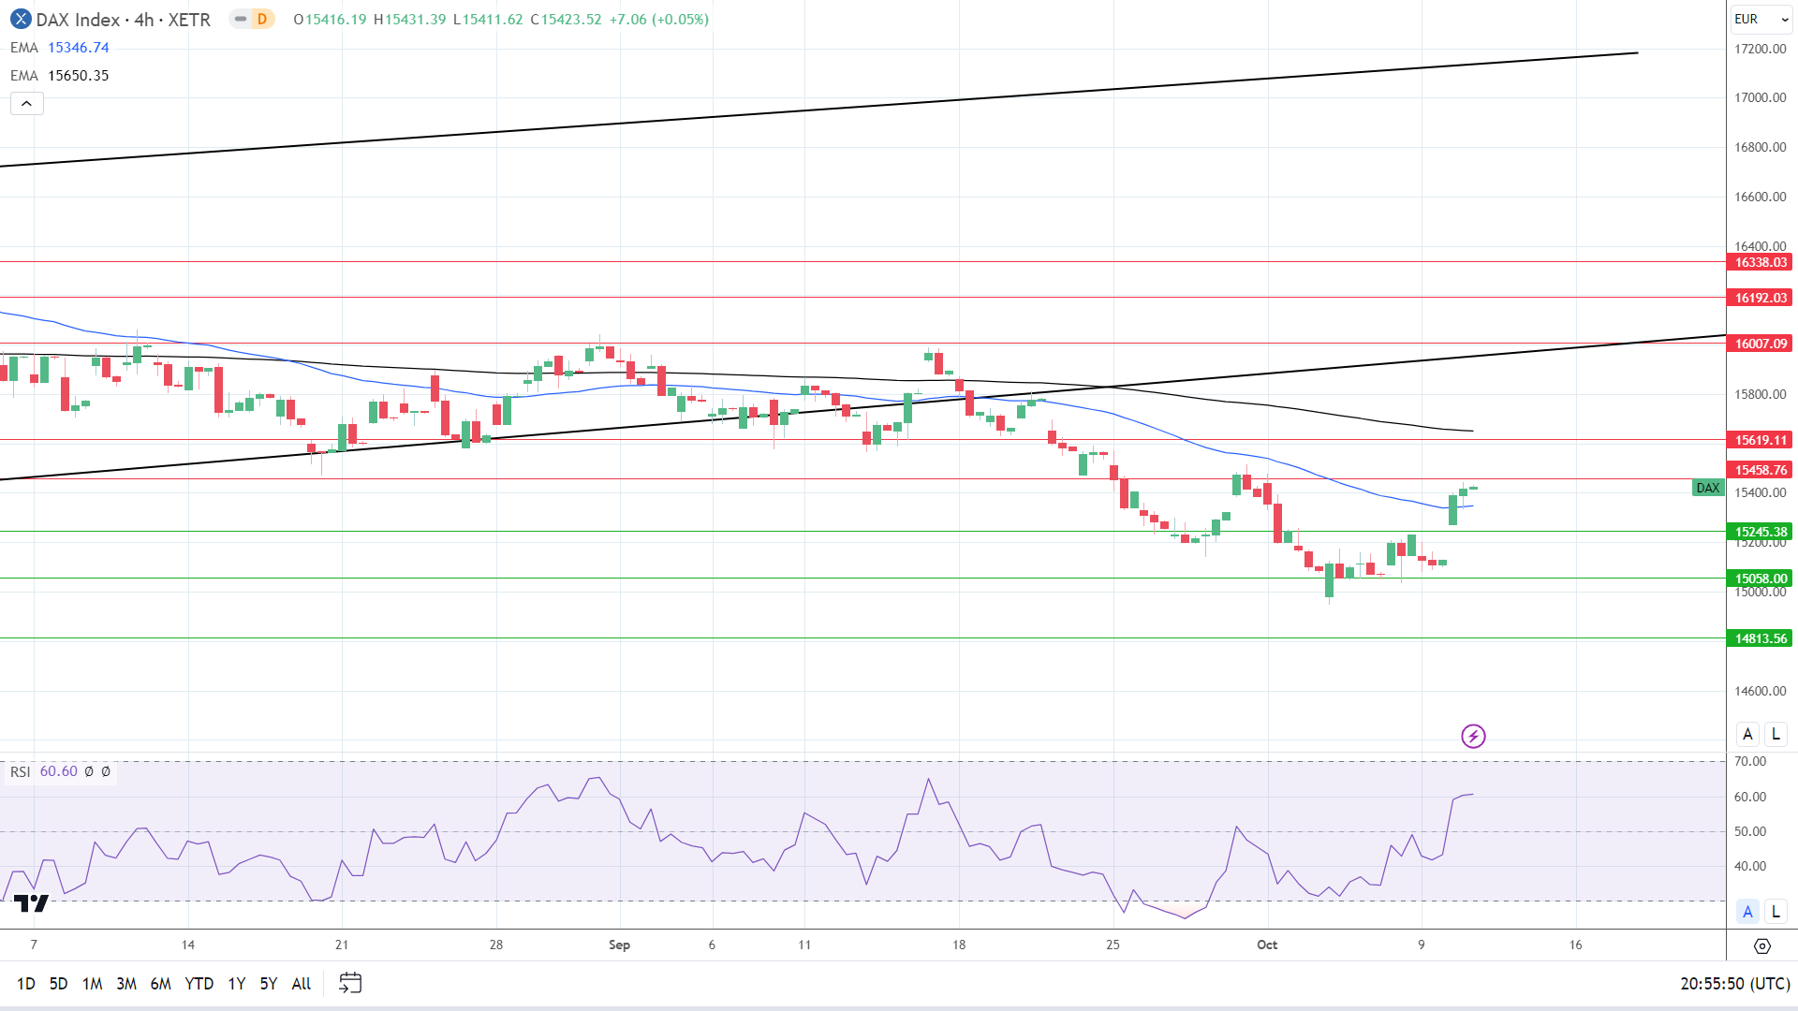This screenshot has height=1011, width=1798.
Task: Open the go-to-date calendar icon
Action: click(x=350, y=983)
